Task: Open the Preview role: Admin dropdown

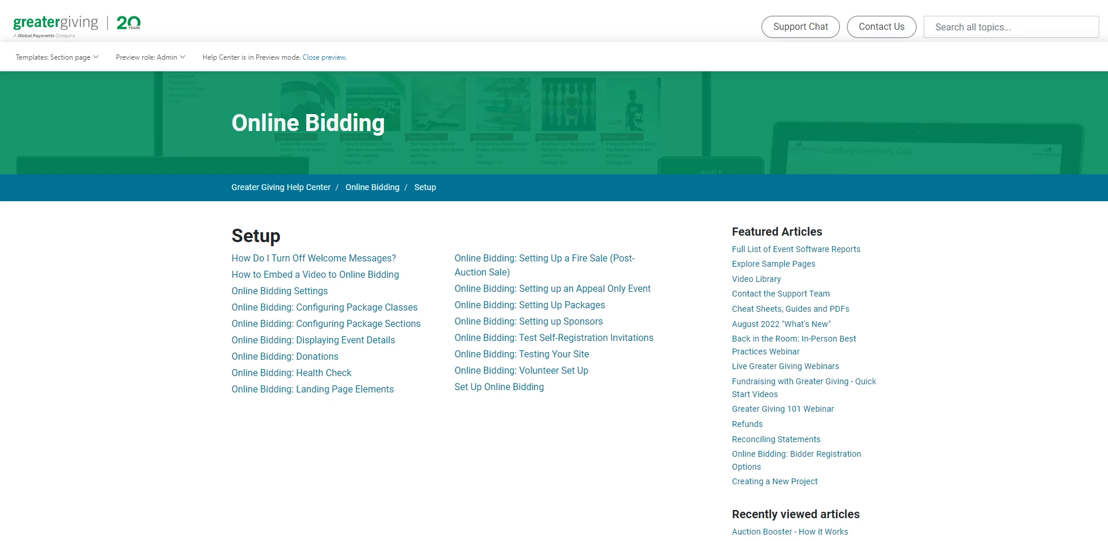Action: [x=150, y=57]
